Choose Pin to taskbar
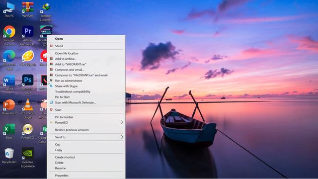 click(86, 117)
